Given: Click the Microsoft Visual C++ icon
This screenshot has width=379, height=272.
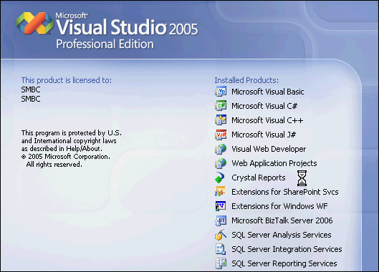Looking at the screenshot, I should [221, 120].
